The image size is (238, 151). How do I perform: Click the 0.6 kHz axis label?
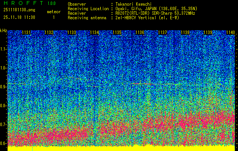coord(3,143)
